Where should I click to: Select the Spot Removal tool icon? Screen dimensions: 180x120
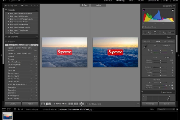pos(150,32)
